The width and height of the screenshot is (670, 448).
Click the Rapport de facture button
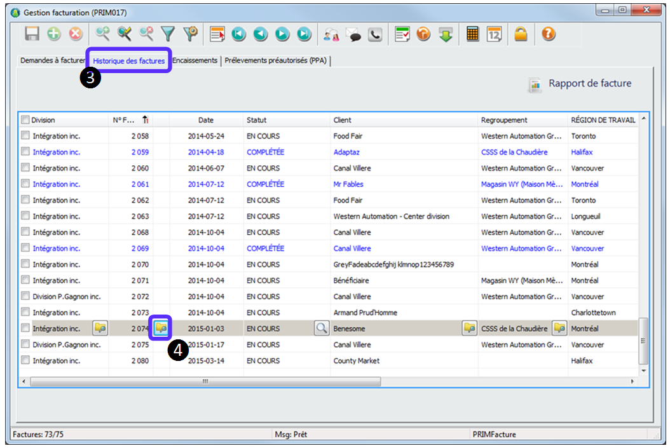[x=580, y=84]
